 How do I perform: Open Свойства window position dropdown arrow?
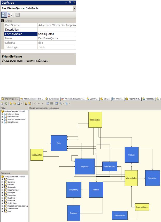pos(66,3)
